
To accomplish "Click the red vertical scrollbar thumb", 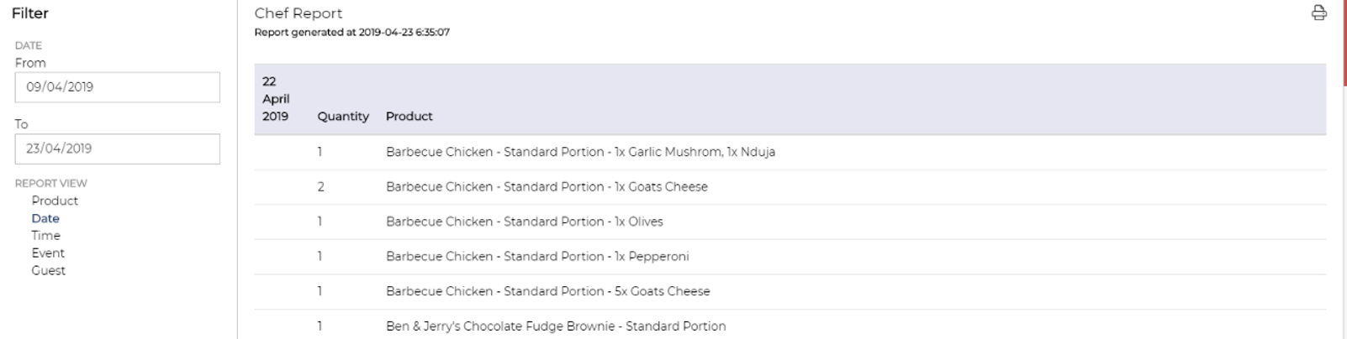I will pyautogui.click(x=1344, y=42).
